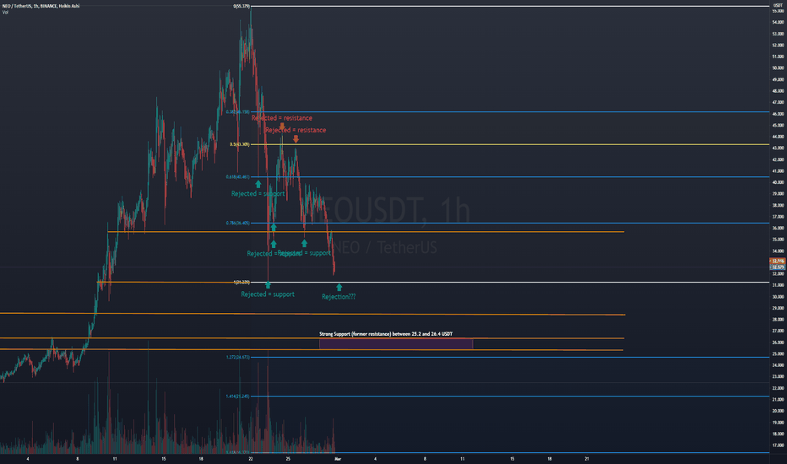This screenshot has height=464, width=787.
Task: Click the NEO / TetherUS symbol title
Action: [41, 6]
